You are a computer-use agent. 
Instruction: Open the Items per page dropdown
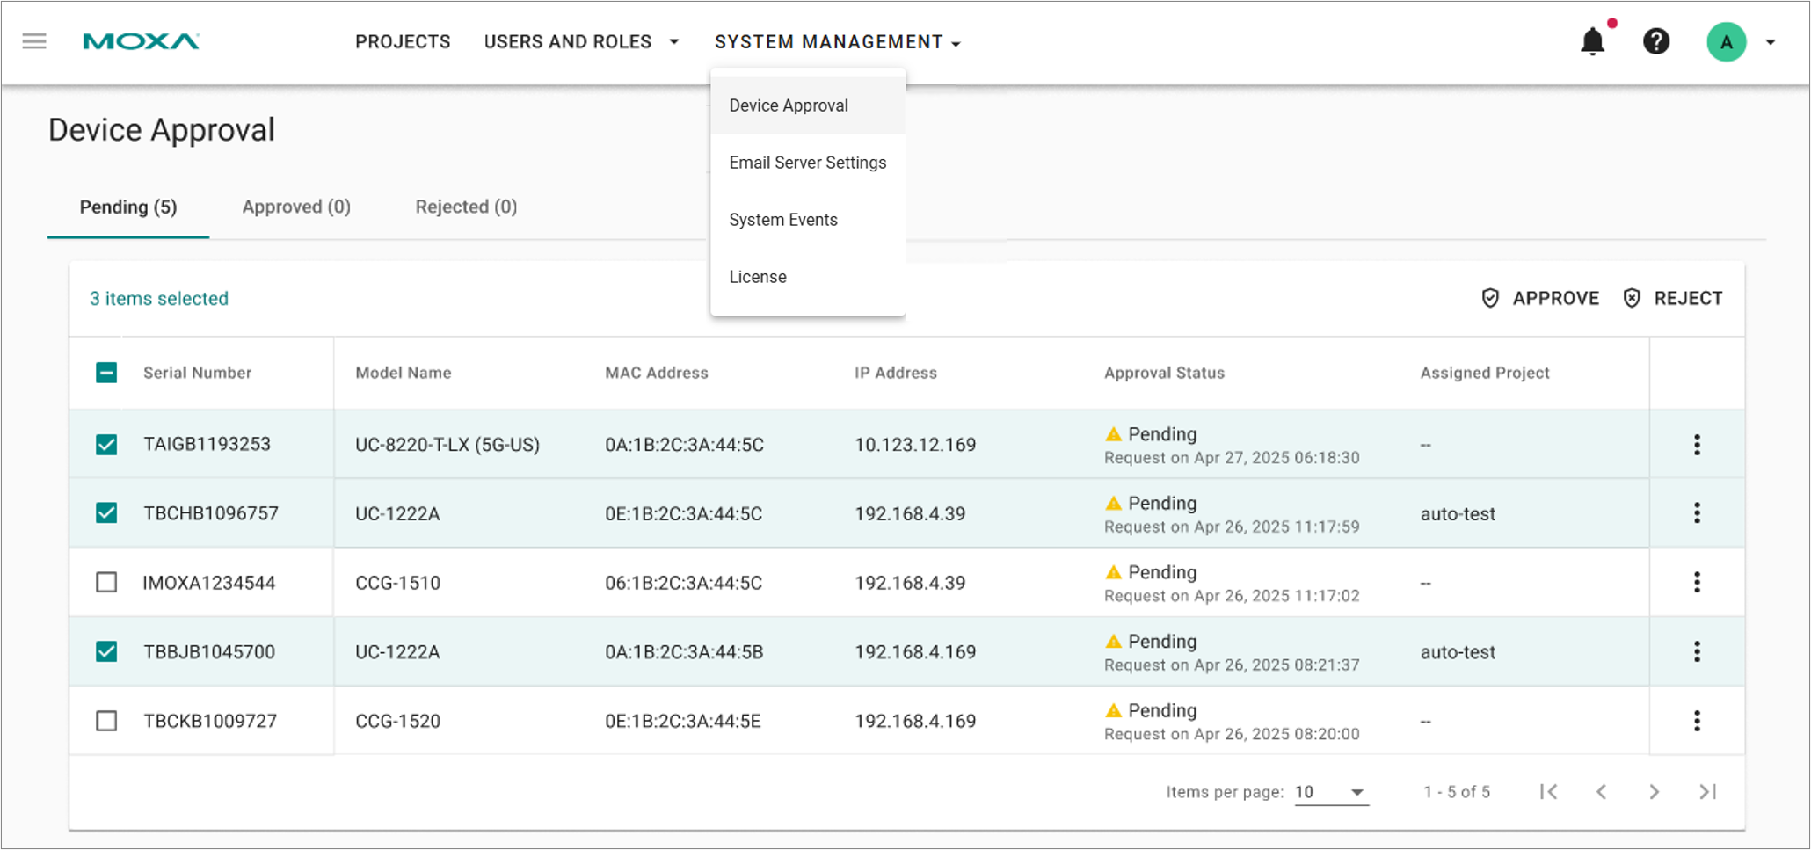(1331, 792)
